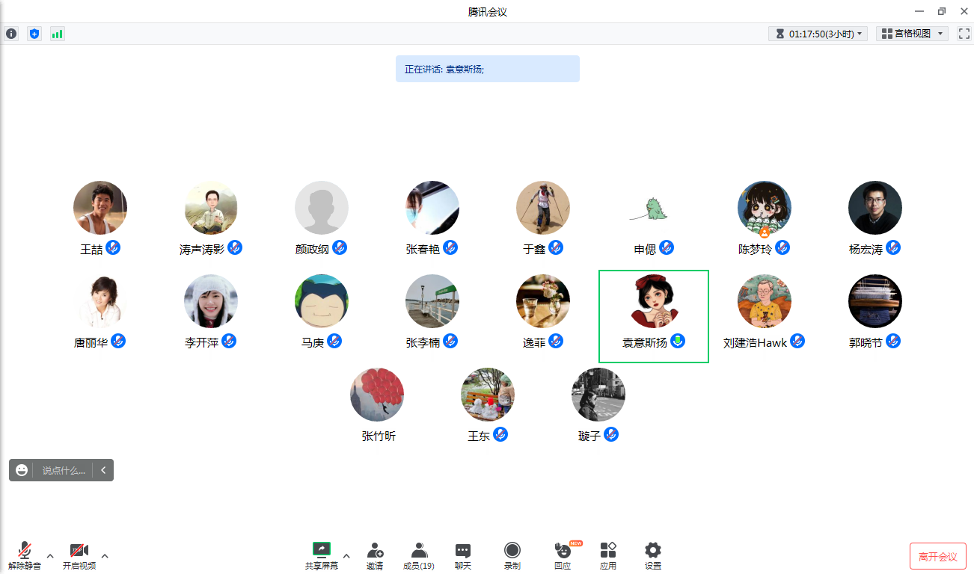Viewport: 974px width, 574px height.
Task: Open 设置 settings gear
Action: click(653, 555)
